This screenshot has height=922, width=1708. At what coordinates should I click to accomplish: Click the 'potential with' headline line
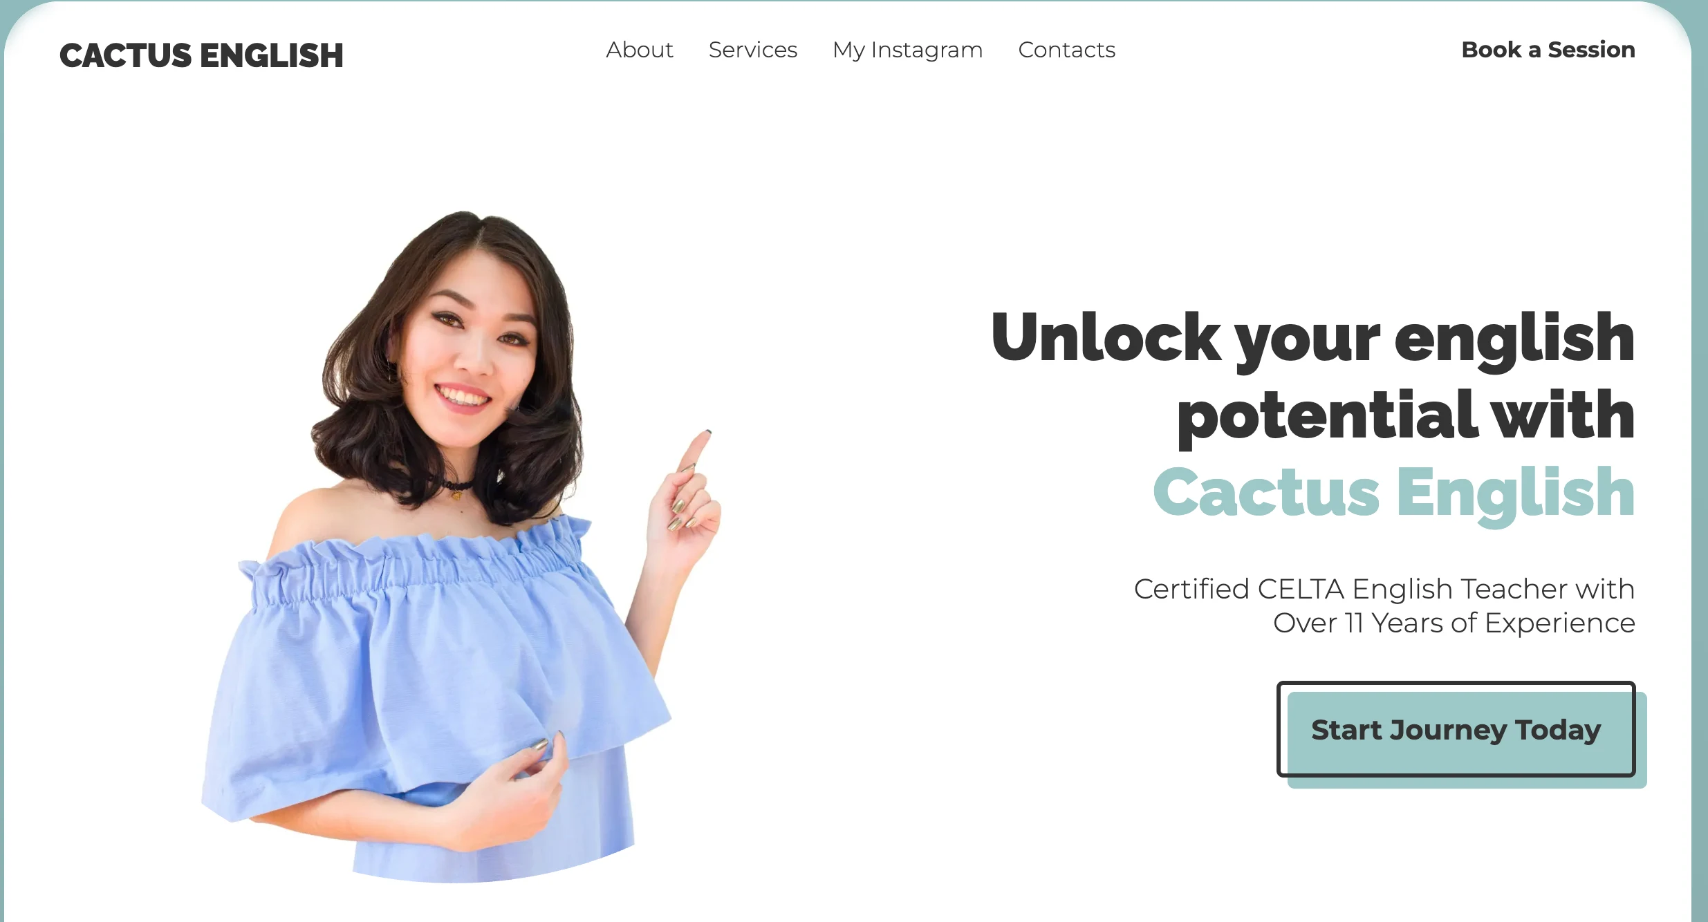[1406, 416]
